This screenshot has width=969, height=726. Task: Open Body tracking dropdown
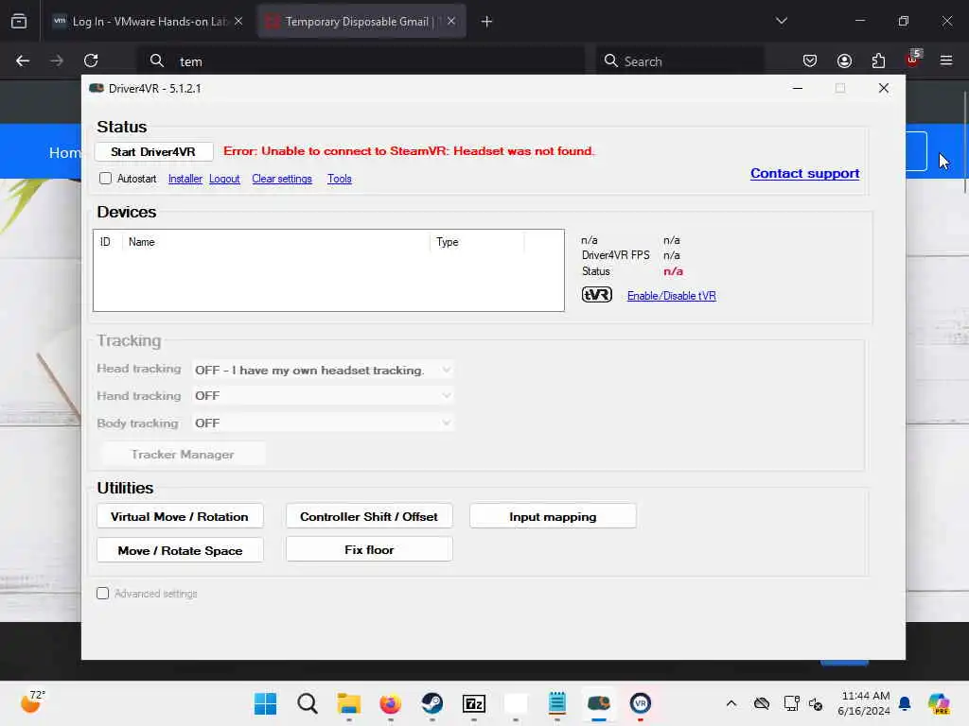323,423
